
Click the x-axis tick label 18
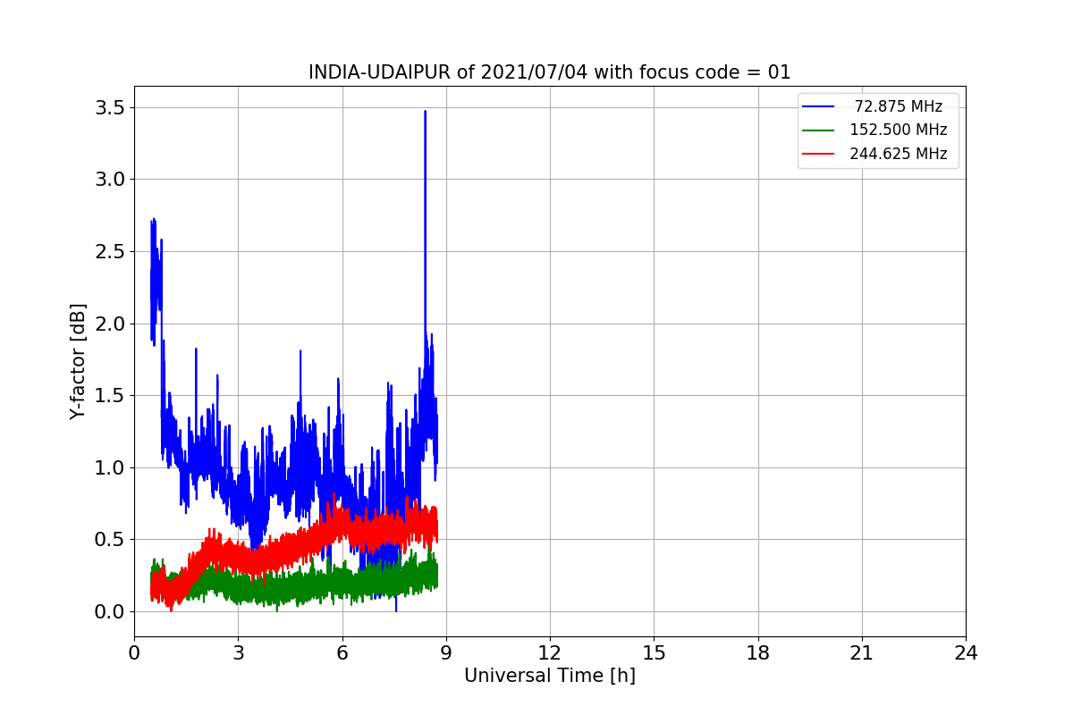[757, 653]
